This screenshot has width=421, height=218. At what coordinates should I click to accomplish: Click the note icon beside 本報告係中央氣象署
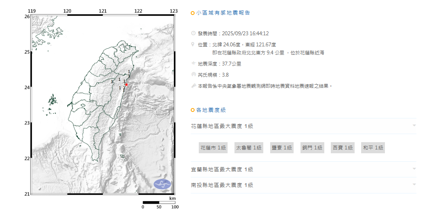(x=193, y=86)
